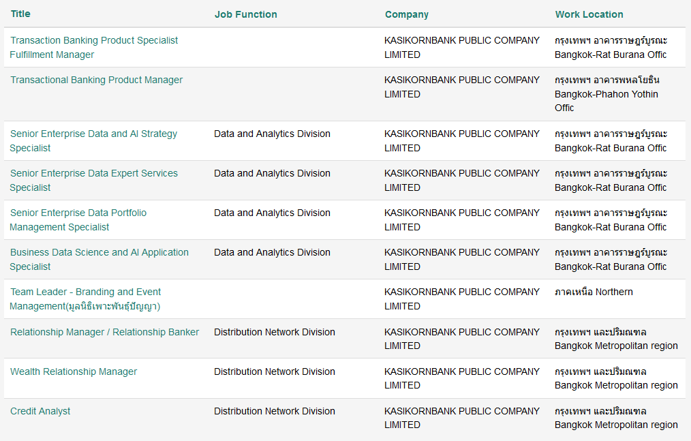Open Relationship Manager / Relationship Banker job
Image resolution: width=691 pixels, height=441 pixels.
[x=104, y=332]
